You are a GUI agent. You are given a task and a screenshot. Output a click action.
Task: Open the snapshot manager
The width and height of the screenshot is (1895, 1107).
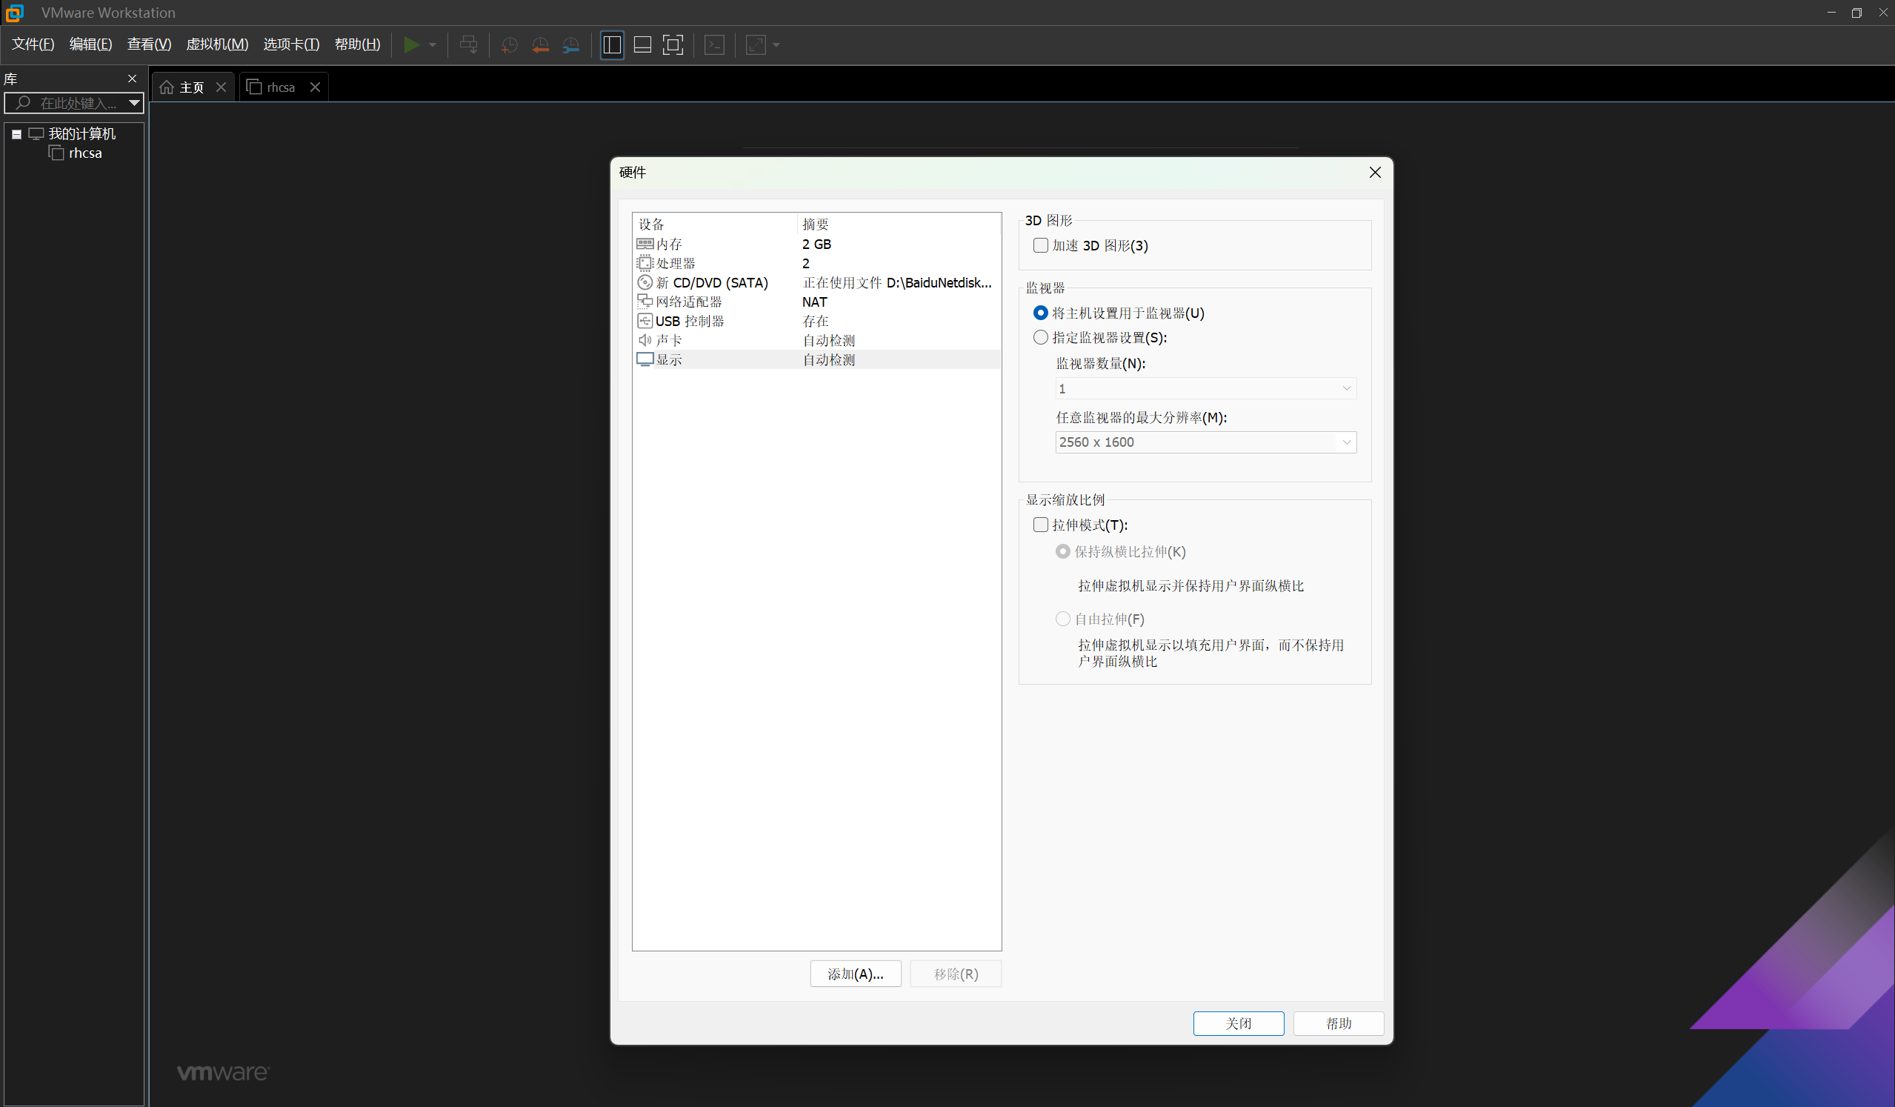[x=571, y=45]
